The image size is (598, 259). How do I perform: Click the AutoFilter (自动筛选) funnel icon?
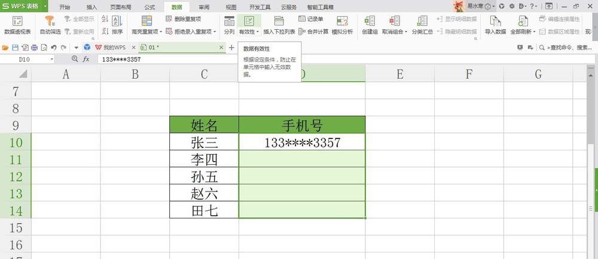50,21
